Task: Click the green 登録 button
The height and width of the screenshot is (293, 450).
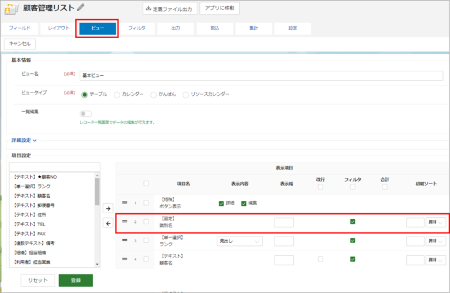Action: tap(76, 280)
